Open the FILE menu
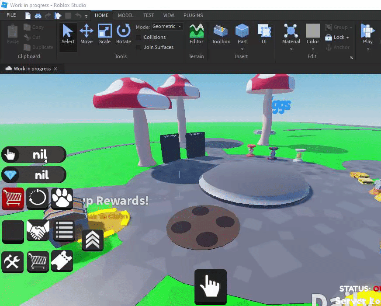The width and height of the screenshot is (381, 306). pos(11,15)
